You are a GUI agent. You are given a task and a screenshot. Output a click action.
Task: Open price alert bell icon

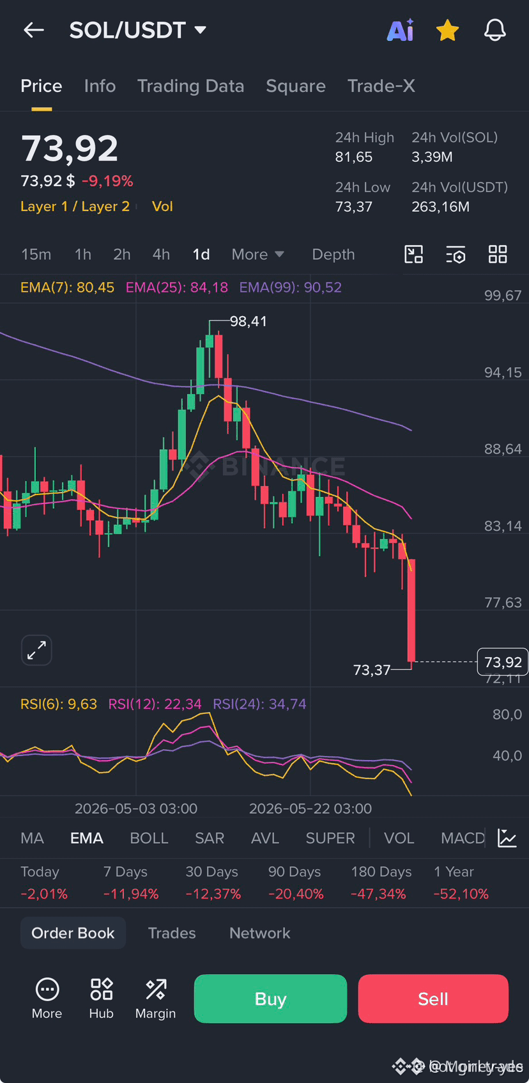(x=494, y=30)
